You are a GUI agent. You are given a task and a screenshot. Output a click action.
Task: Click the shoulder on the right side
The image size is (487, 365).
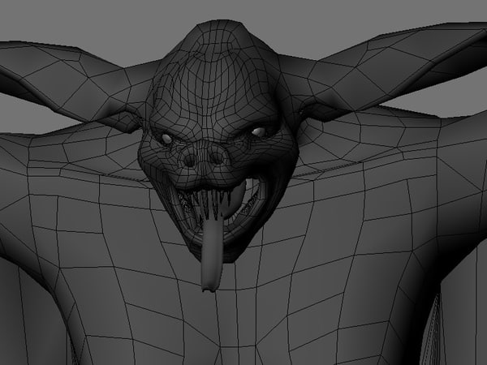click(406, 154)
